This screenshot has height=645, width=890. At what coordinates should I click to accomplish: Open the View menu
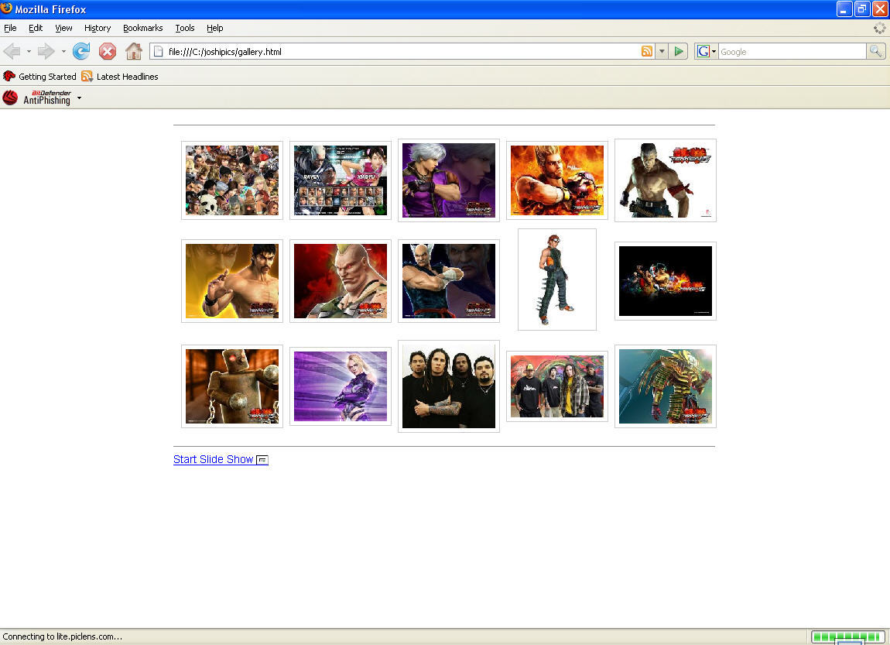coord(63,28)
